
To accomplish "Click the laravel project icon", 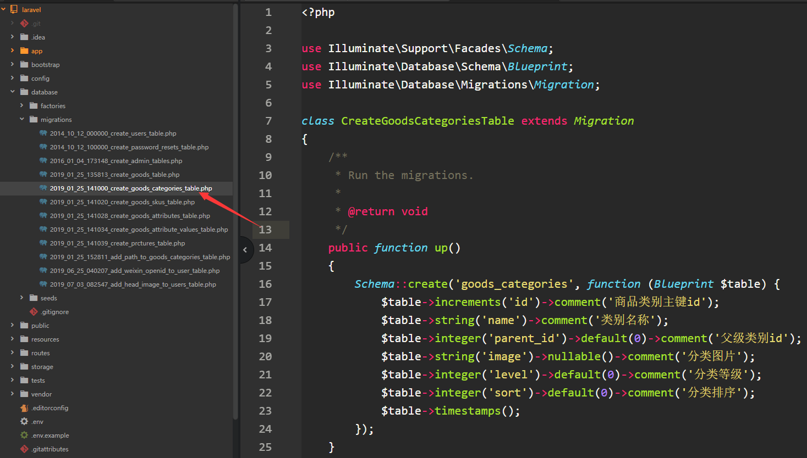I will point(14,9).
